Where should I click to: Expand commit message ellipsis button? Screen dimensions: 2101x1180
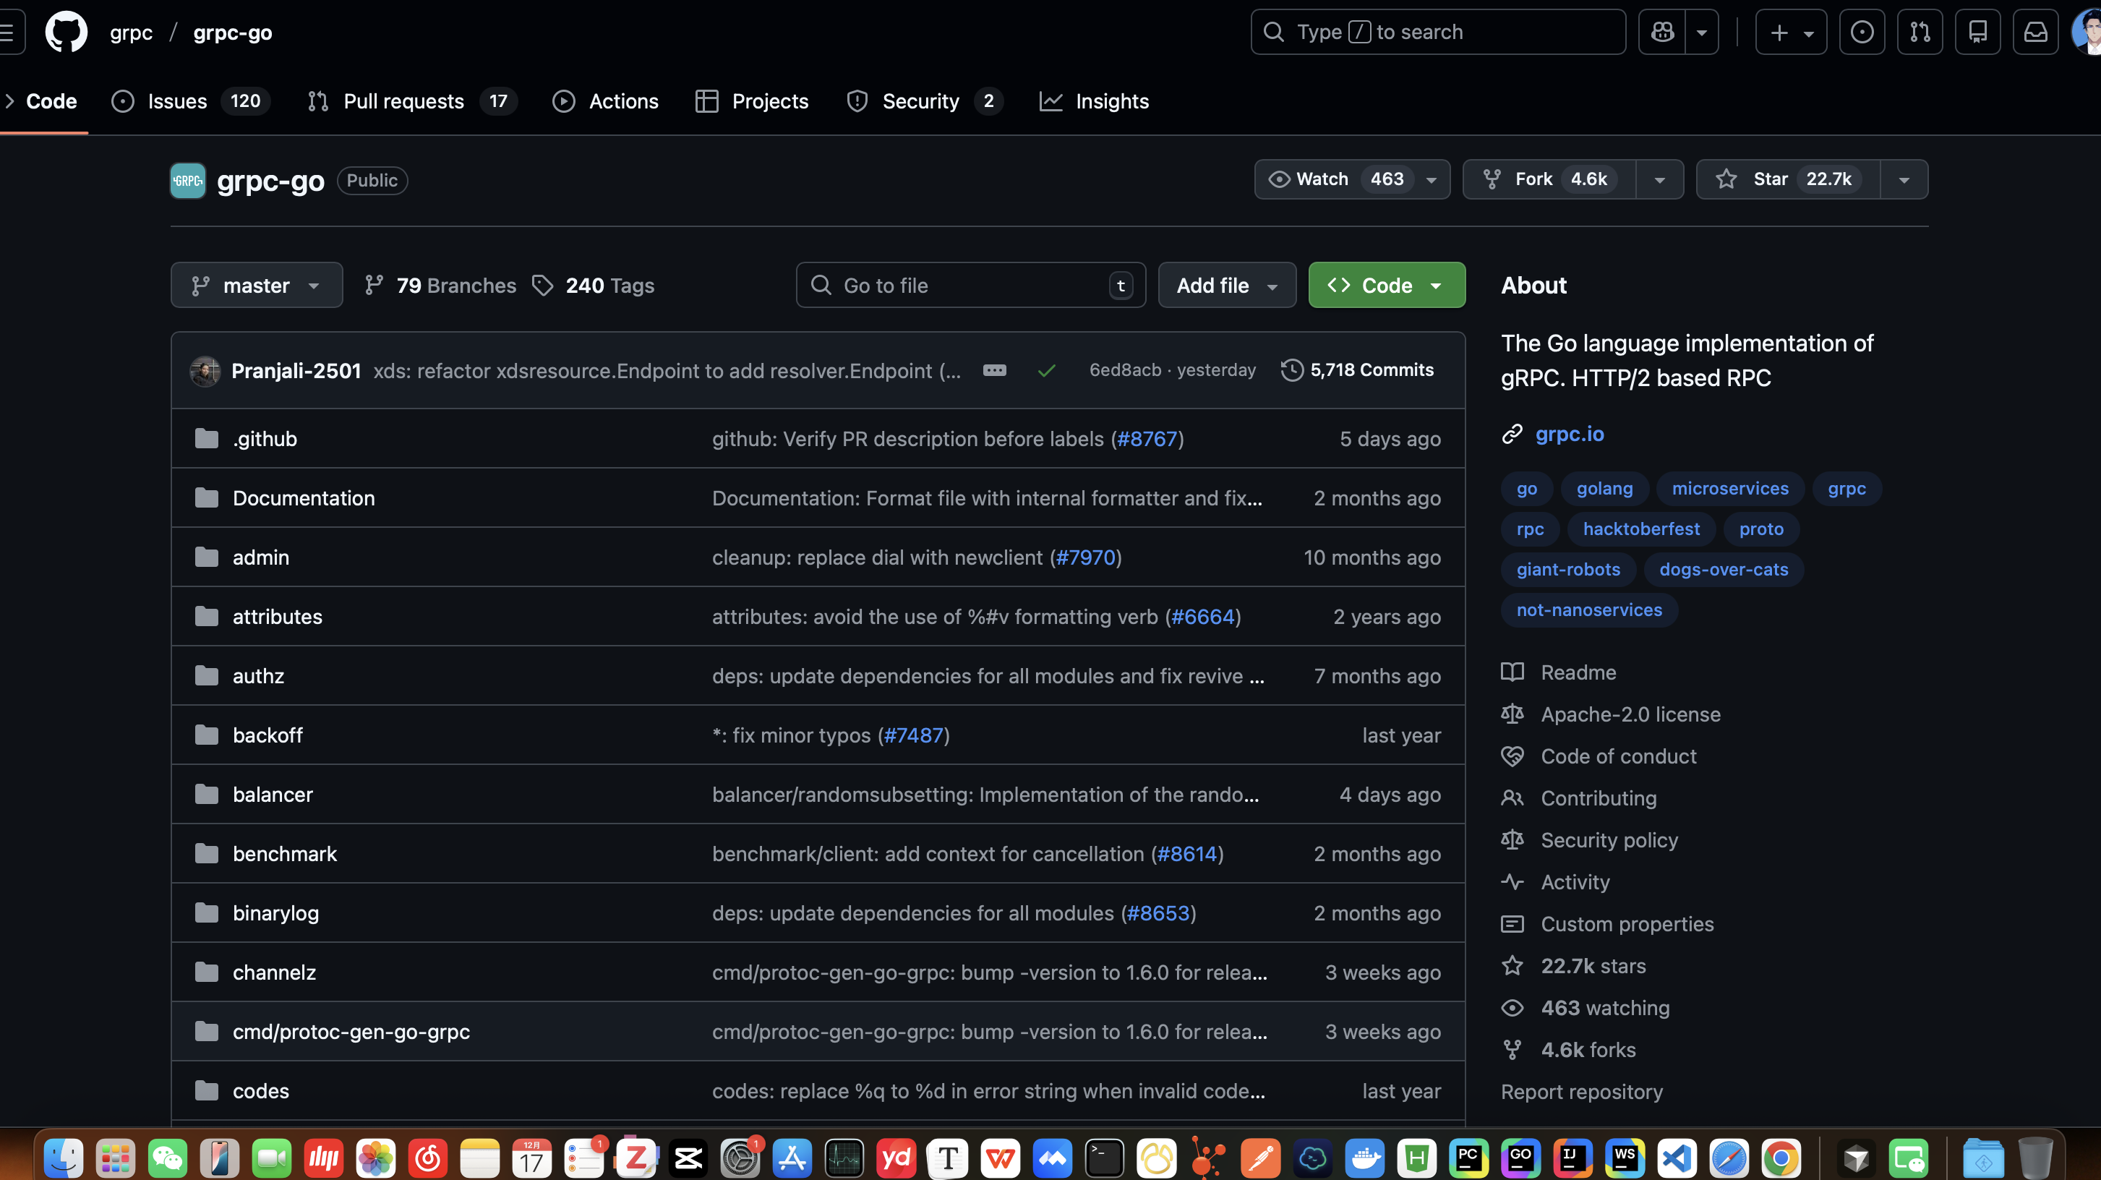994,370
